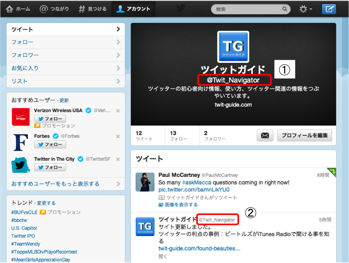The width and height of the screenshot is (349, 263).
Task: Click 変更する to change trends
Action: pos(46,203)
